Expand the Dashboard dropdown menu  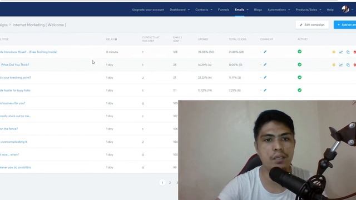[x=180, y=10]
